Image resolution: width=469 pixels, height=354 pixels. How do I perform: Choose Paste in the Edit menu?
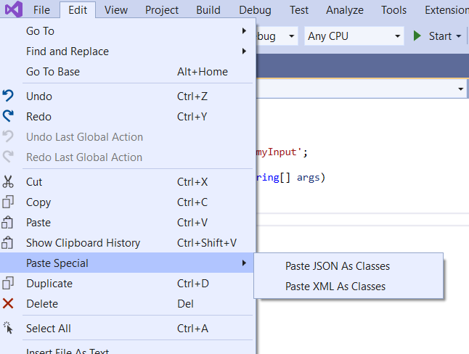tap(128, 222)
